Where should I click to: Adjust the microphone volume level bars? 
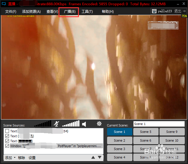coord(43,124)
